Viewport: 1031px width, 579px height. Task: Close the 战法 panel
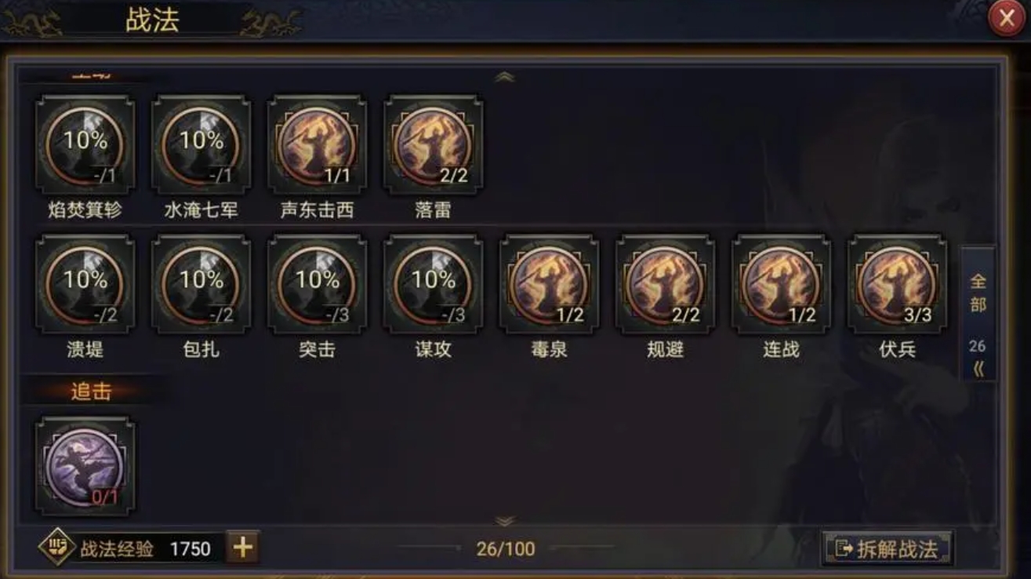[x=1007, y=18]
